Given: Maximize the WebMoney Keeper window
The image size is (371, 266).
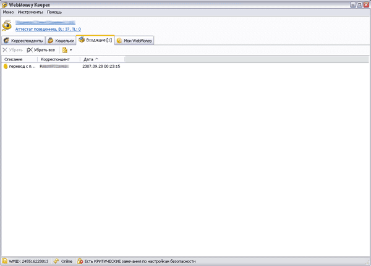Looking at the screenshot, I should click(360, 5).
